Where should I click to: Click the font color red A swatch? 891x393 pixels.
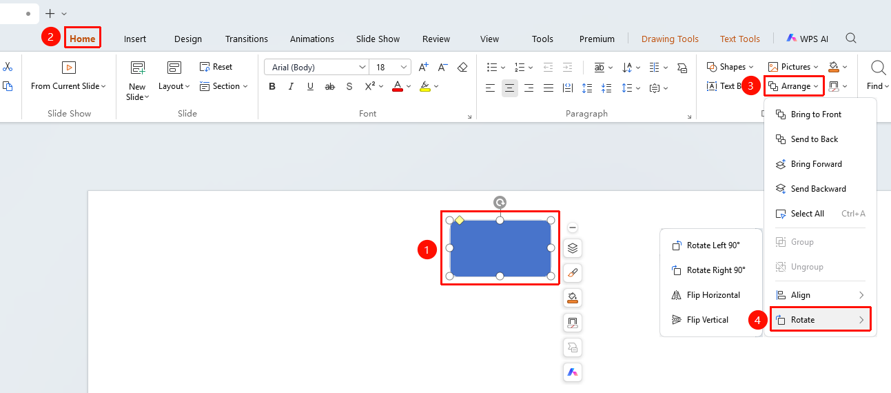pos(398,86)
